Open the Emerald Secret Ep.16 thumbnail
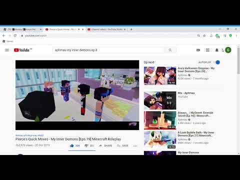This screenshot has height=180, width=240. (160, 120)
